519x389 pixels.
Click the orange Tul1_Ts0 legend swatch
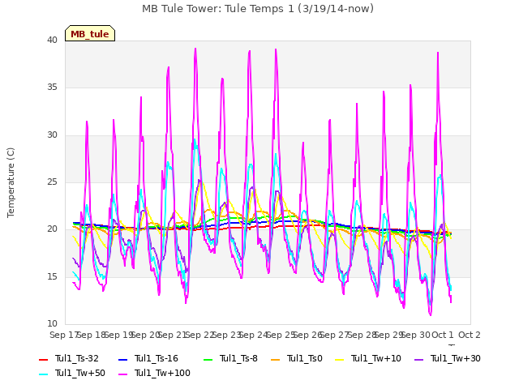click(276, 359)
